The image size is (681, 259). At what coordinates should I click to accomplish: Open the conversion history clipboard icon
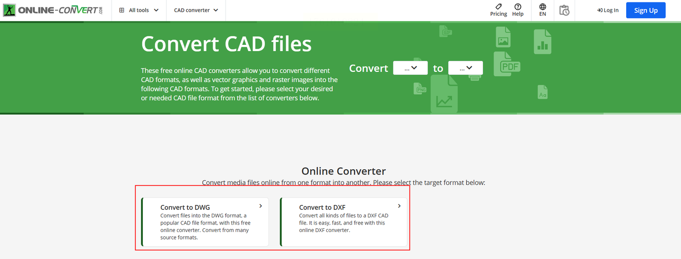(564, 10)
